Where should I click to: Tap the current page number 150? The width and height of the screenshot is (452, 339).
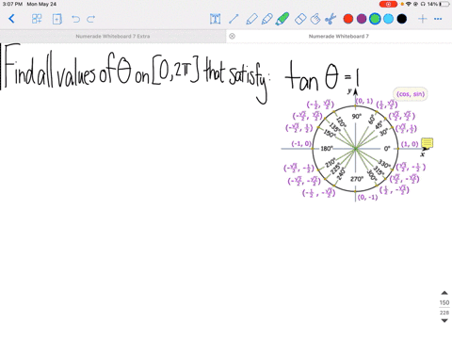[x=444, y=302]
